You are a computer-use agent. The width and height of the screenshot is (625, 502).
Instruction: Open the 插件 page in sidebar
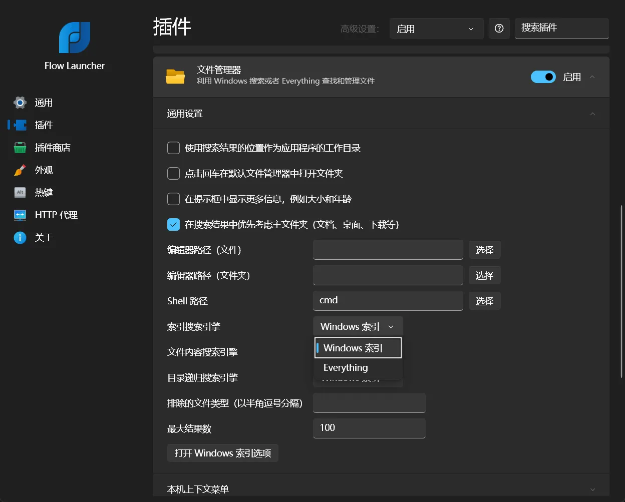[x=44, y=125]
